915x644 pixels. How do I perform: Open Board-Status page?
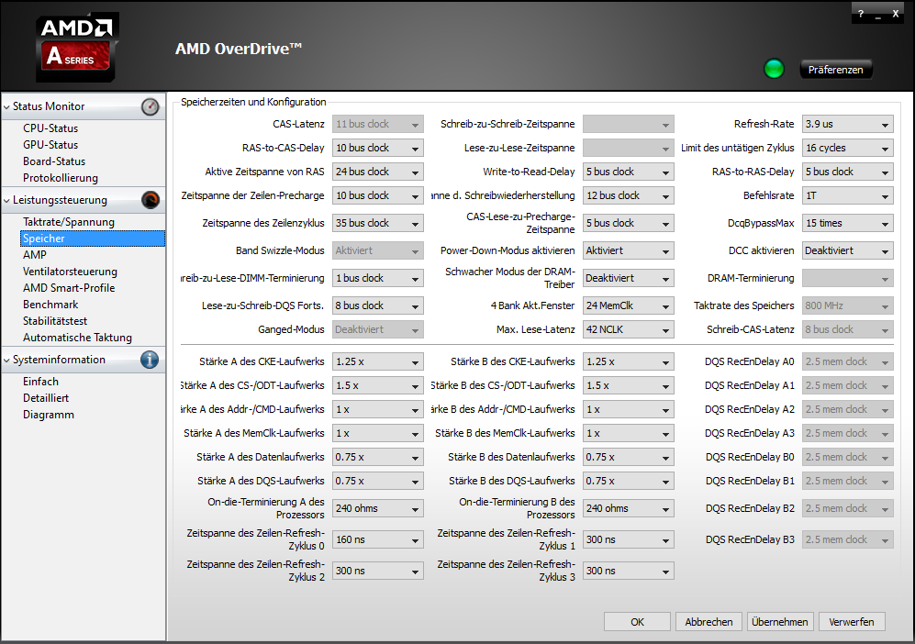[54, 161]
